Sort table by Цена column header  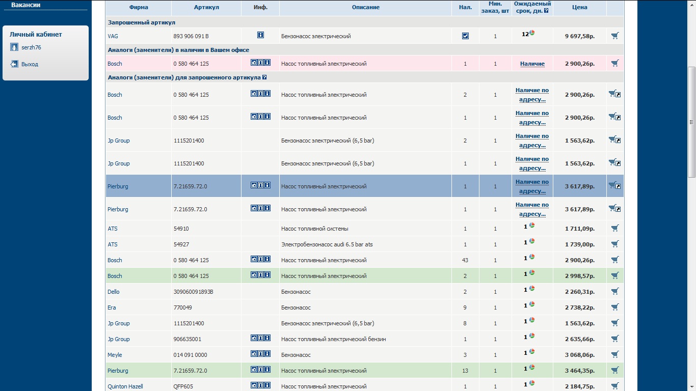[579, 7]
